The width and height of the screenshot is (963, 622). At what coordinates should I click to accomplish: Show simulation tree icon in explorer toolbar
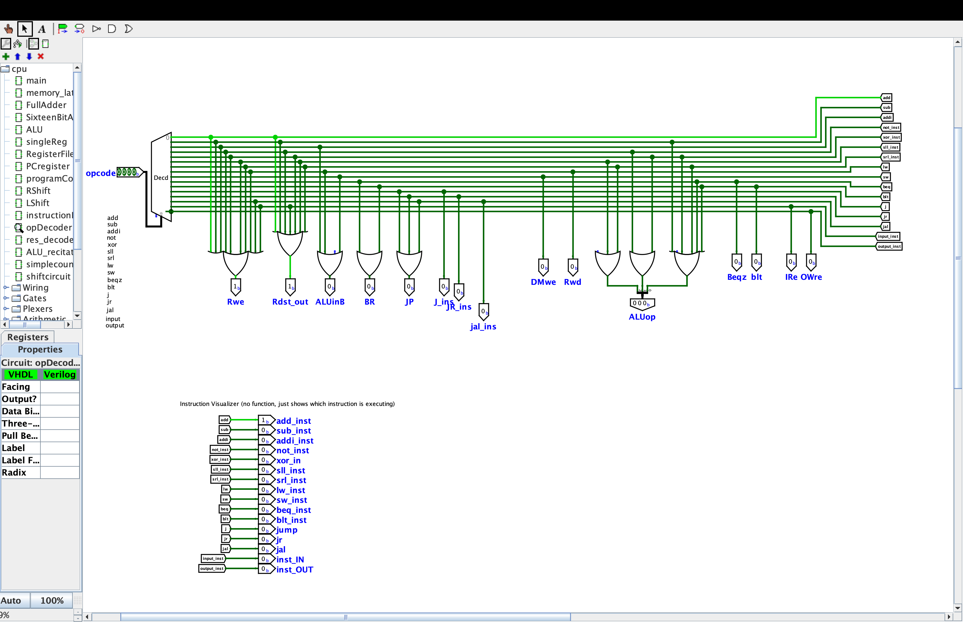point(18,44)
